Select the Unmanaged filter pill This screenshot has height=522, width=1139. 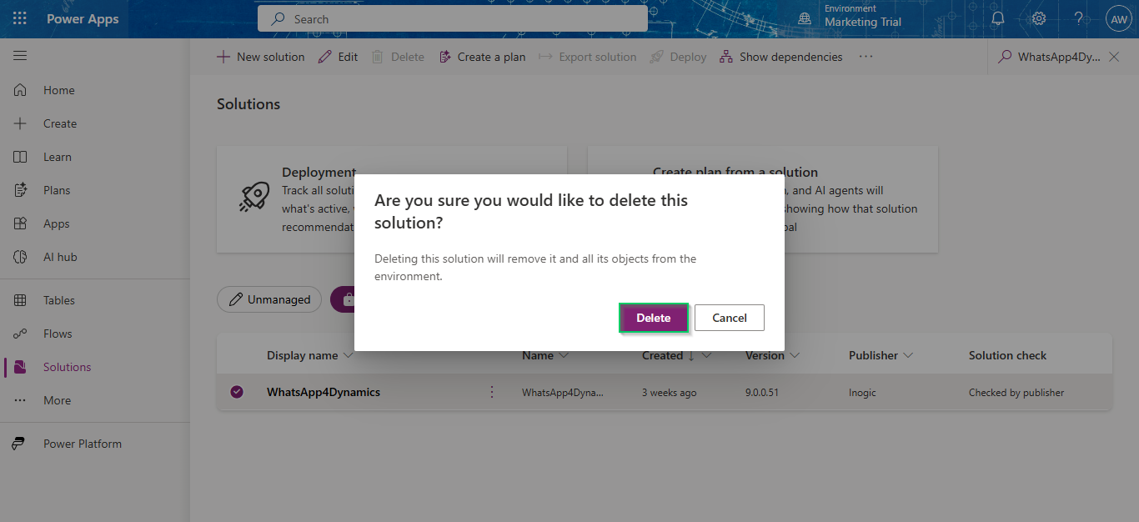pyautogui.click(x=269, y=299)
